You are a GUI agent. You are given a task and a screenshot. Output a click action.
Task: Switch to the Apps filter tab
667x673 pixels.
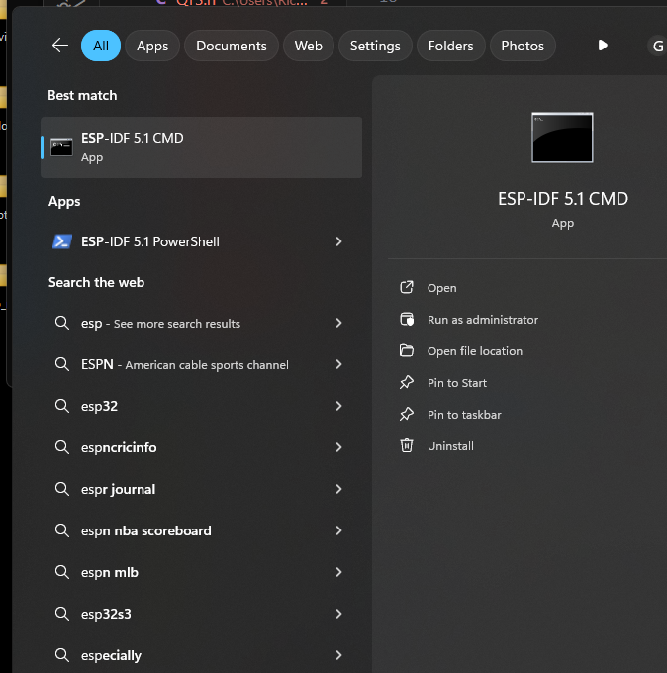(152, 46)
